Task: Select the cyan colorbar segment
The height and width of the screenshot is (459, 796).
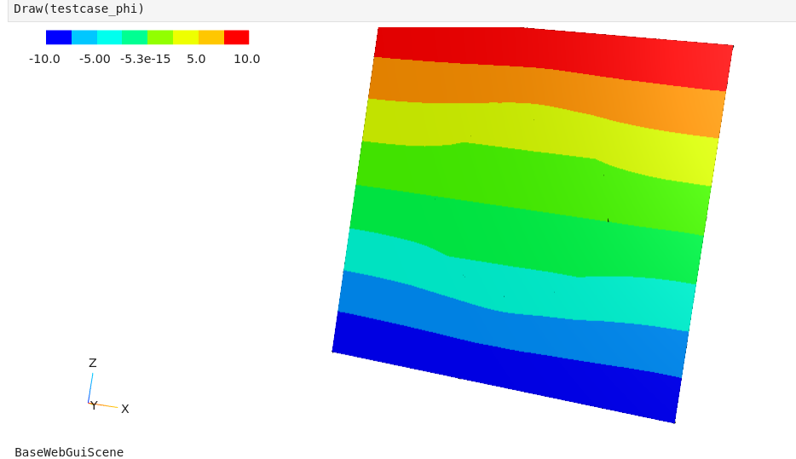Action: click(x=109, y=37)
